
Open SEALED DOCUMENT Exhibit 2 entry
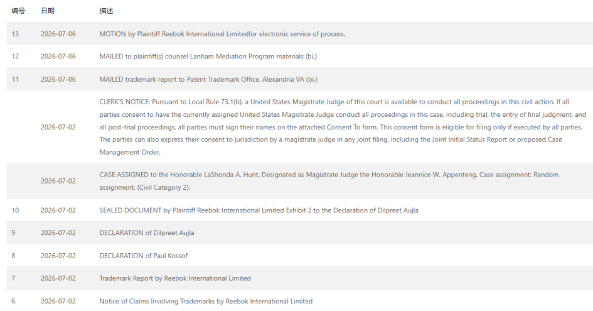click(x=259, y=210)
